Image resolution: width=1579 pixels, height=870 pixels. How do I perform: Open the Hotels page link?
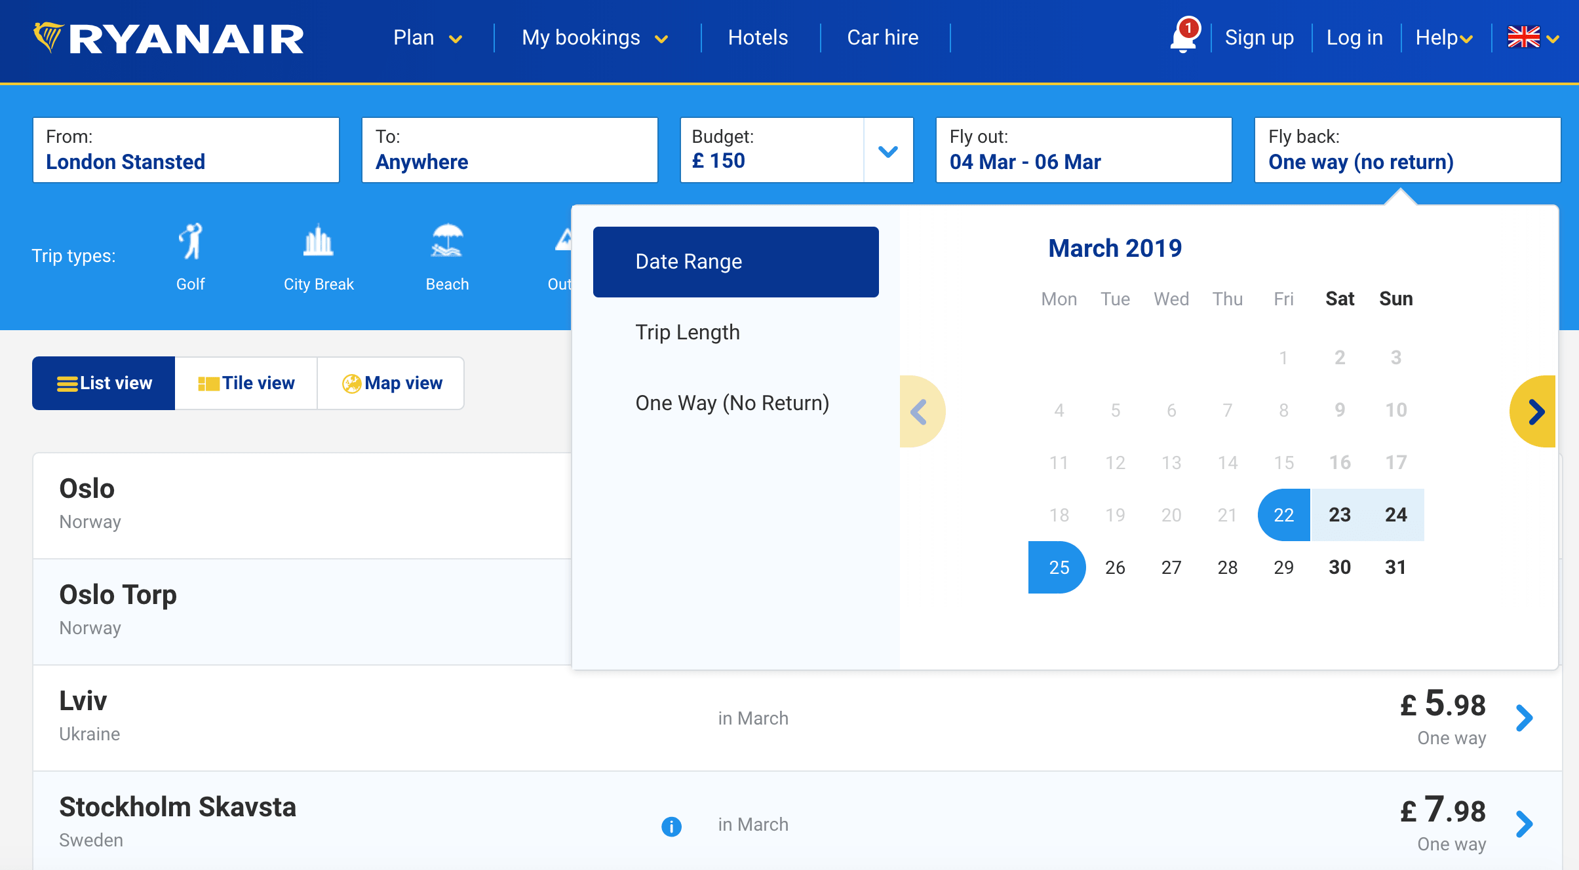(x=758, y=38)
